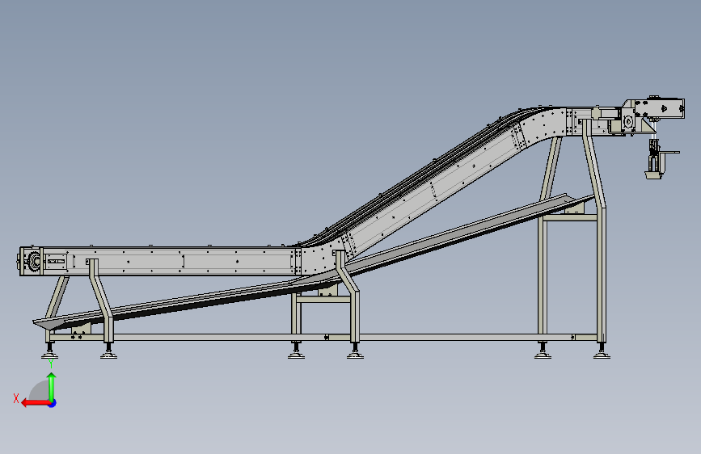This screenshot has width=701, height=454.
Task: Select the horizontal lower conveyor section
Action: coord(161,260)
